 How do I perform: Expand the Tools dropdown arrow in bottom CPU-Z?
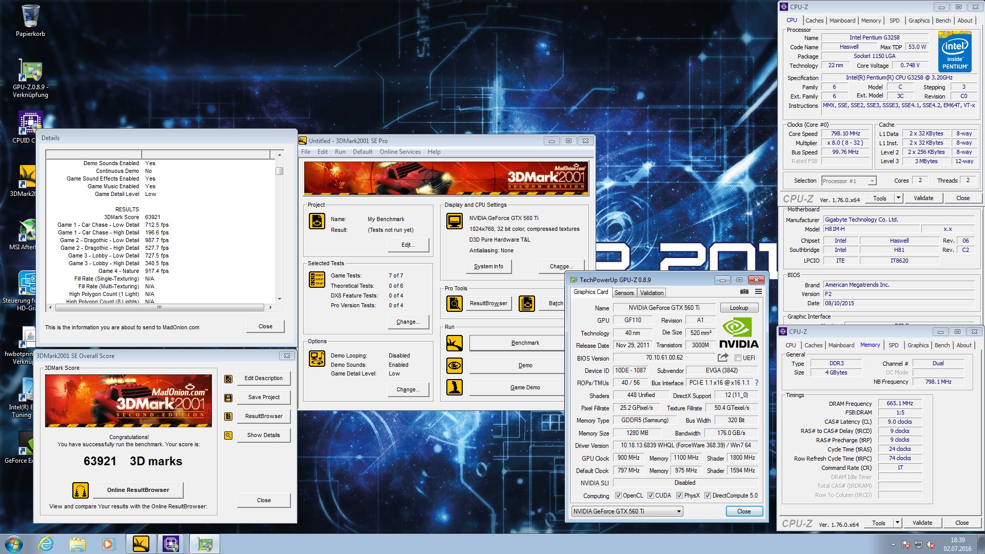[897, 523]
